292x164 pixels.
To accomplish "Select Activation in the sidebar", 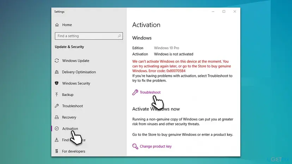I will pos(70,128).
